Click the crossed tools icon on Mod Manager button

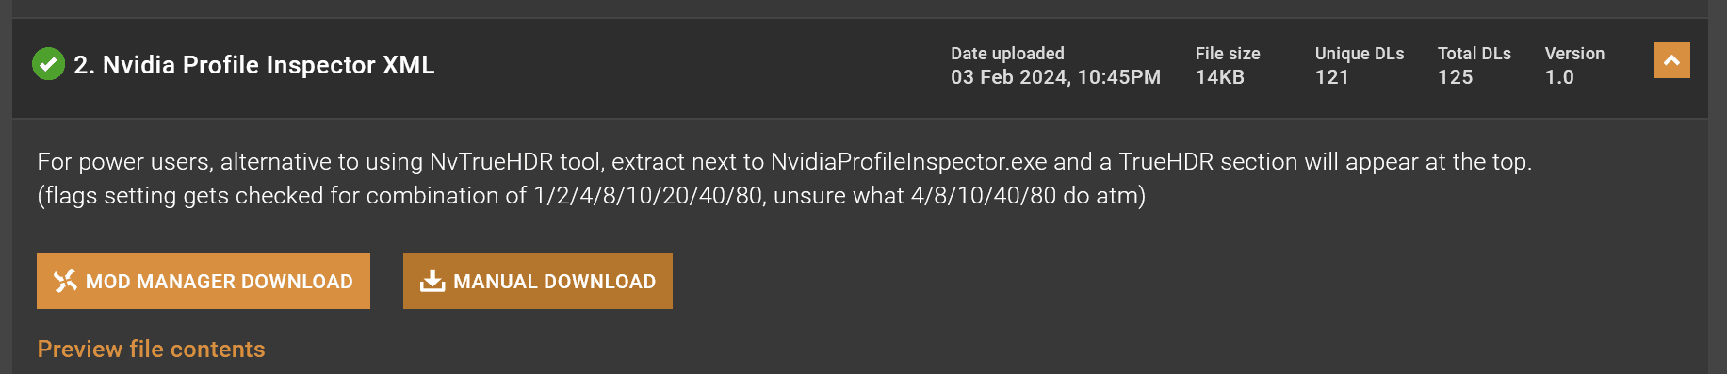point(65,281)
